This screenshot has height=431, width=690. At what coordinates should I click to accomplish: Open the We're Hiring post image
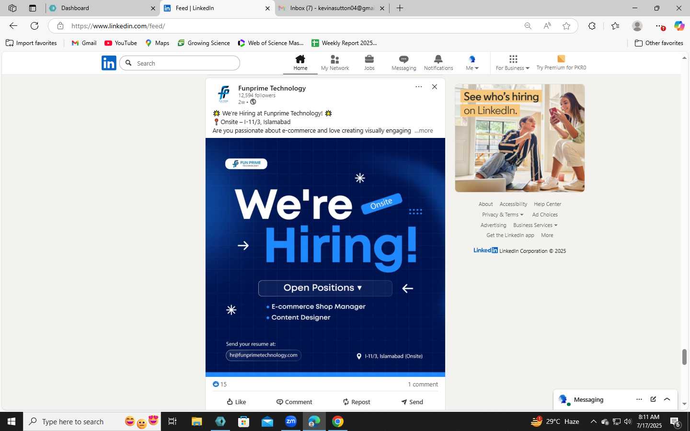coord(325,257)
